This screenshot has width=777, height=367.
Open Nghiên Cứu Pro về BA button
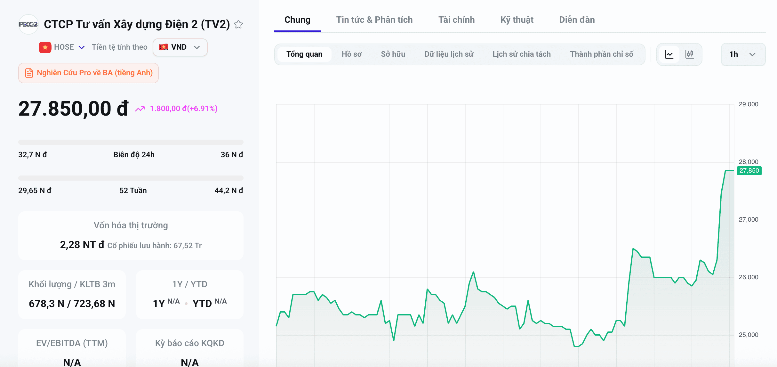point(88,73)
